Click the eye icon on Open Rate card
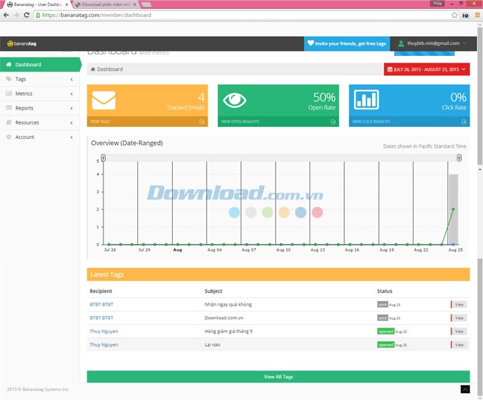This screenshot has width=483, height=400. pos(235,100)
